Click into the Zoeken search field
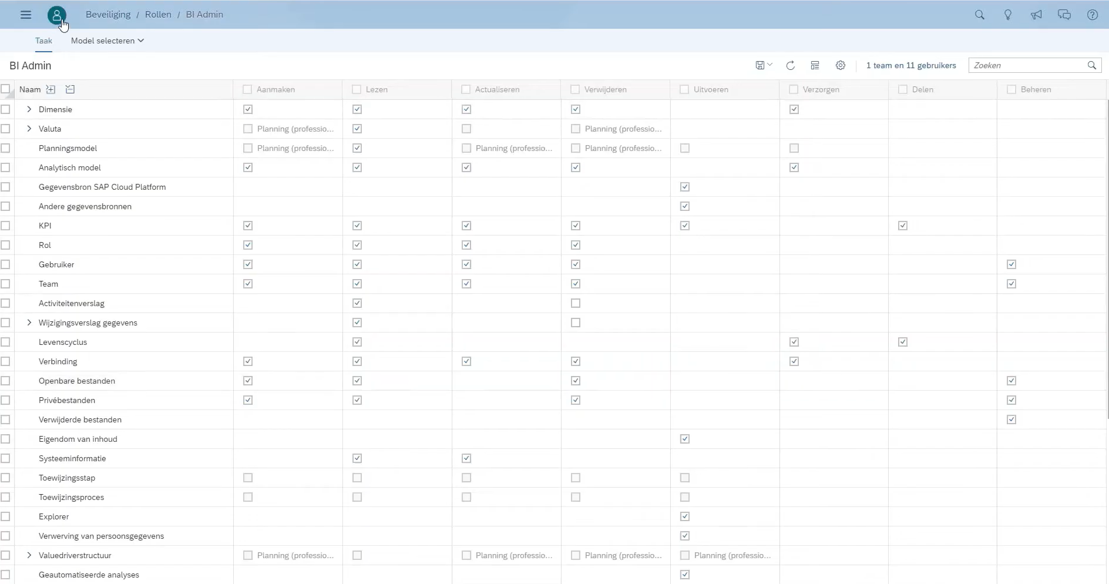1109x584 pixels. 1027,65
